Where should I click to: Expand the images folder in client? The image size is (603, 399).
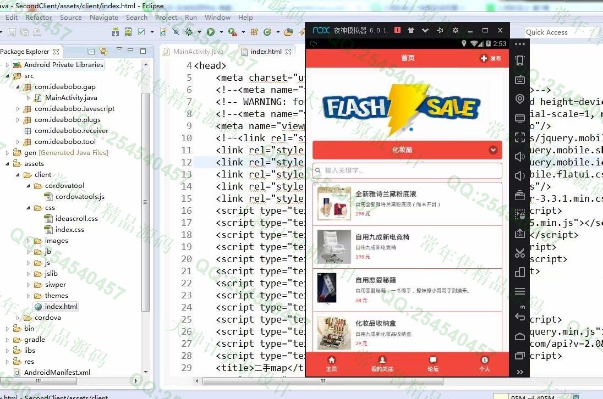28,241
